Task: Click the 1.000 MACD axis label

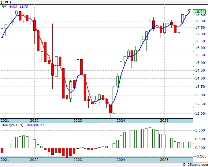Action: point(200,130)
